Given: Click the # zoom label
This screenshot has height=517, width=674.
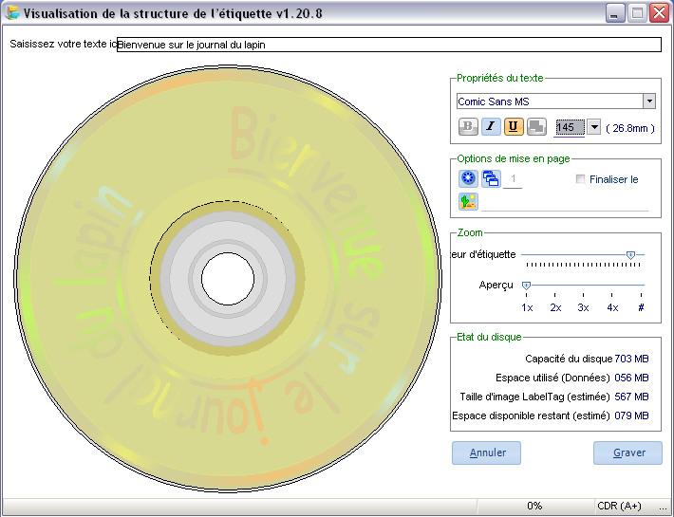Looking at the screenshot, I should [x=641, y=307].
